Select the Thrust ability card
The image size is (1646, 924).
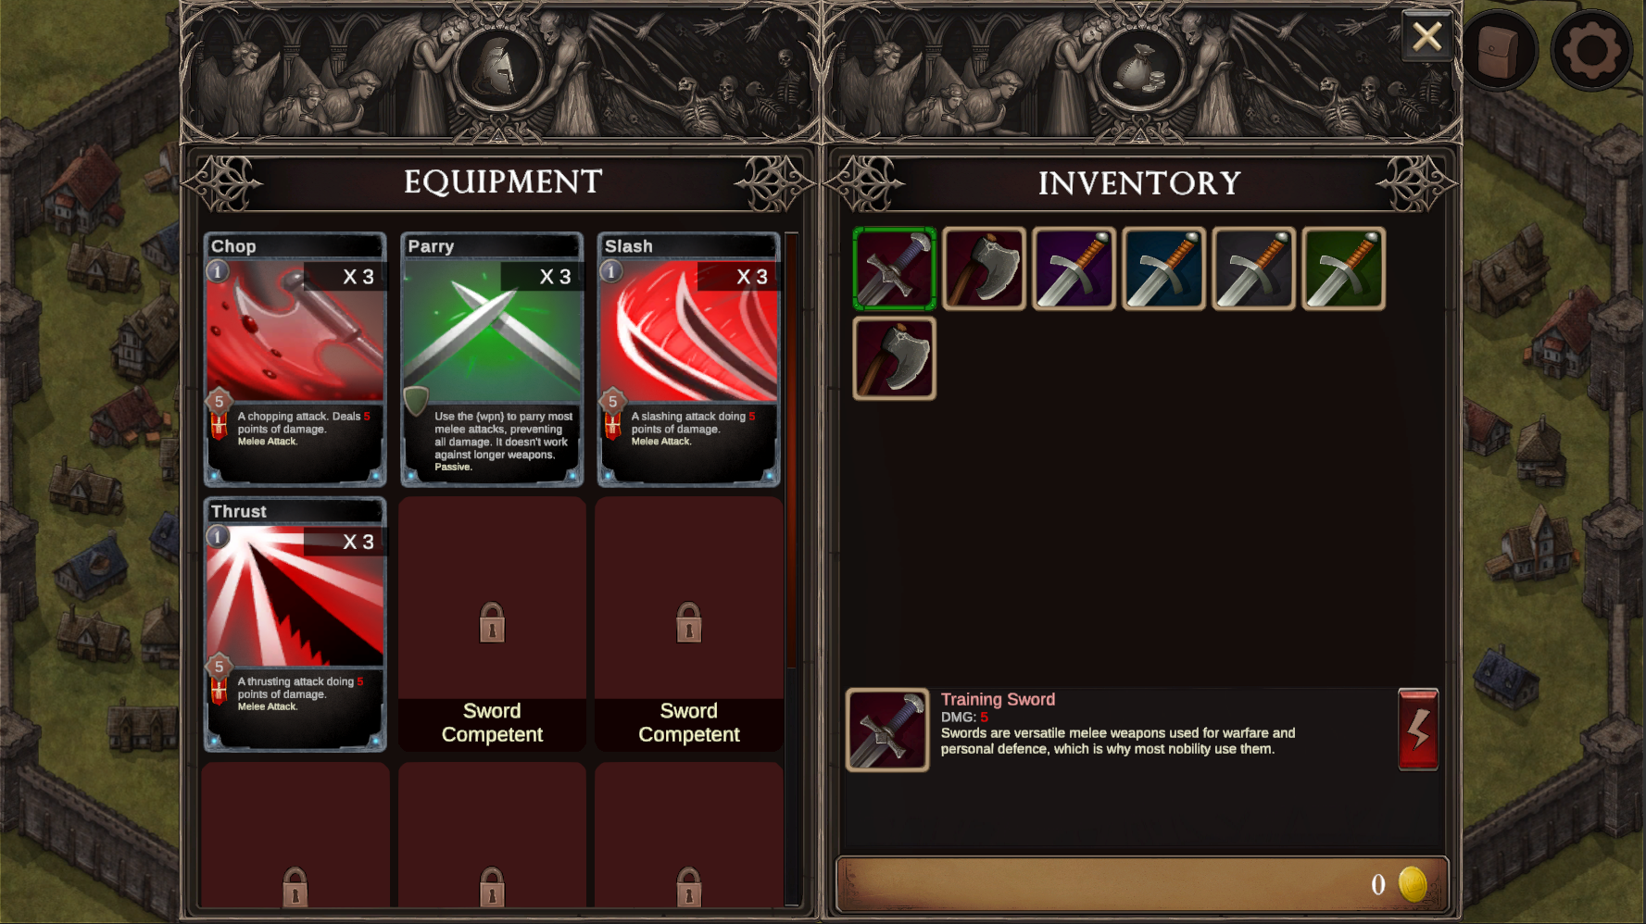coord(295,625)
